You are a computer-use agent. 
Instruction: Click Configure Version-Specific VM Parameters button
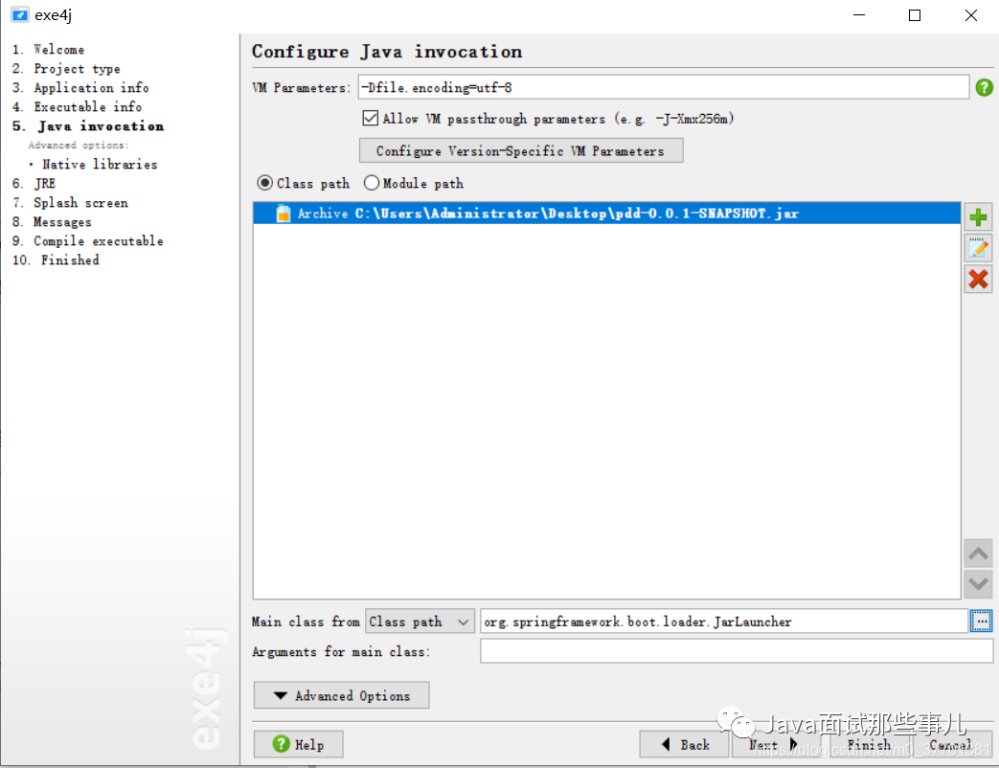[521, 151]
